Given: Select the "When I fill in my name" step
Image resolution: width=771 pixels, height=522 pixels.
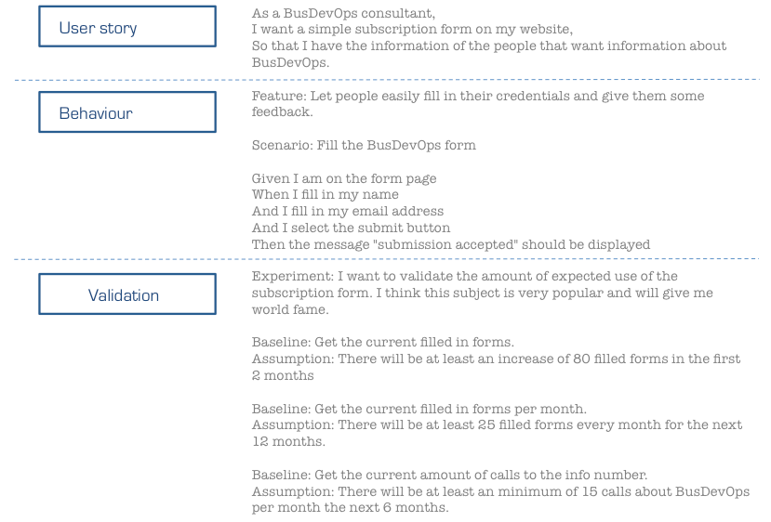Looking at the screenshot, I should [x=325, y=195].
